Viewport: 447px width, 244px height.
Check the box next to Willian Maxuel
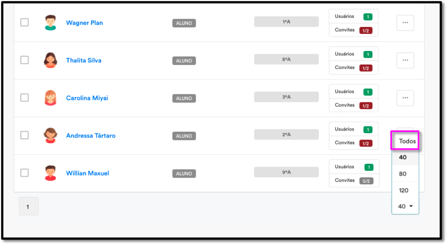pyautogui.click(x=24, y=173)
